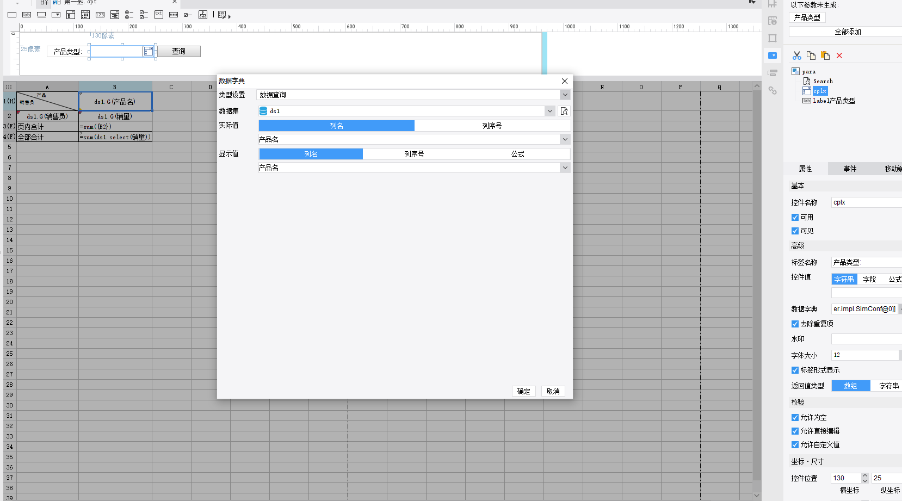The height and width of the screenshot is (501, 902).
Task: Open the condition attributes side tab
Action: [773, 73]
